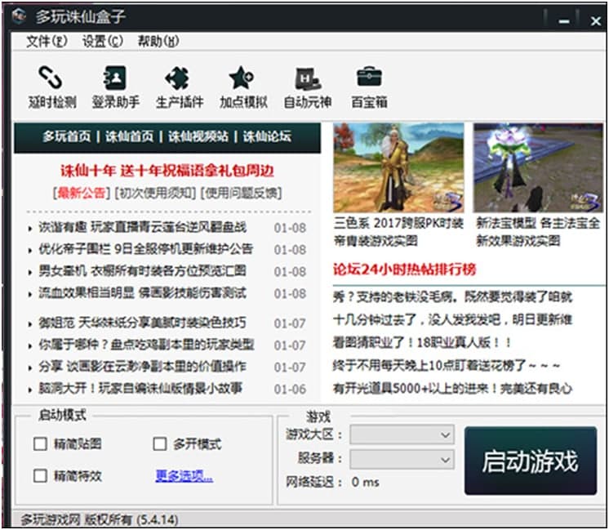Click the 更多选项 link

[184, 476]
